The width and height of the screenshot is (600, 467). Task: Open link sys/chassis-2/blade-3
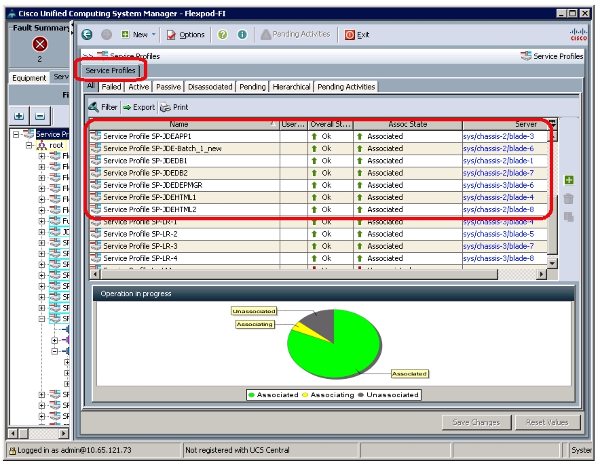(498, 136)
